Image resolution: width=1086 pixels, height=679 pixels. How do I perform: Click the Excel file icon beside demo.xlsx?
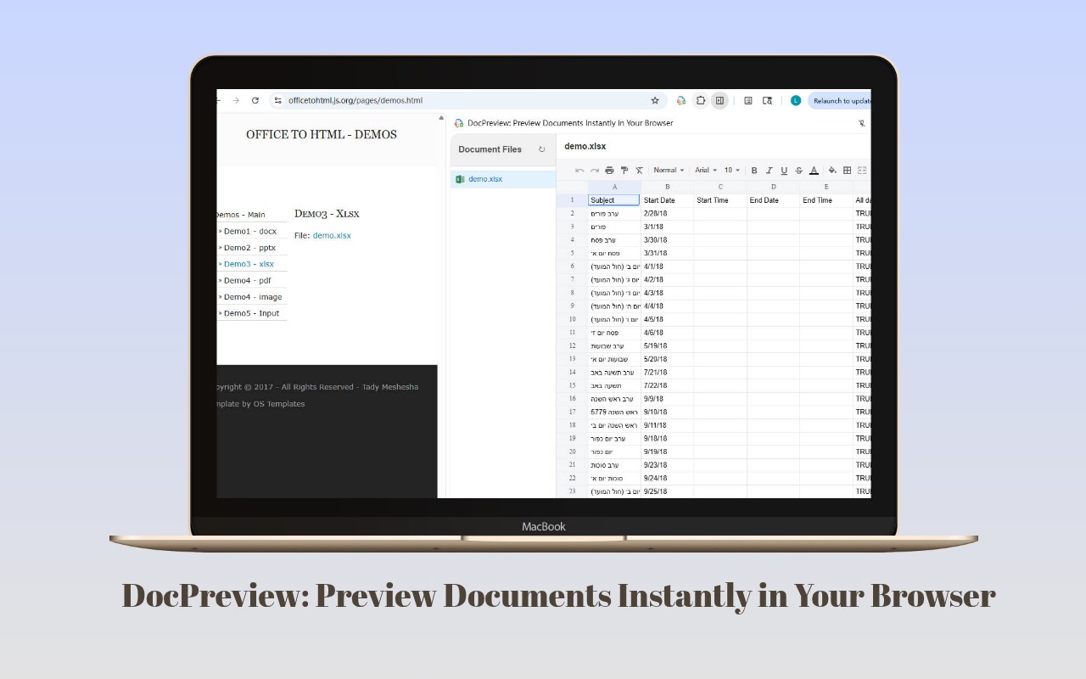pyautogui.click(x=461, y=179)
